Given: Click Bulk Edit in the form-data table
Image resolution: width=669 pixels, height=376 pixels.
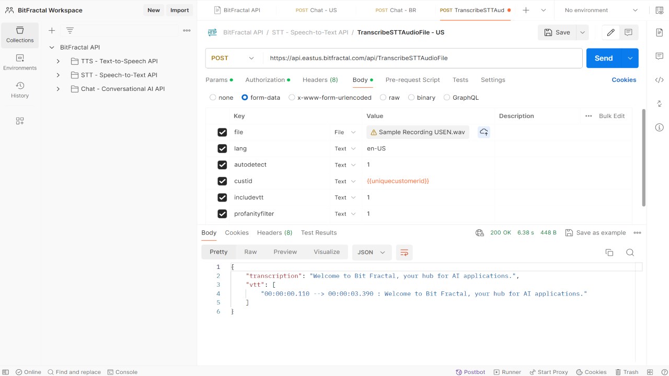Looking at the screenshot, I should (612, 116).
